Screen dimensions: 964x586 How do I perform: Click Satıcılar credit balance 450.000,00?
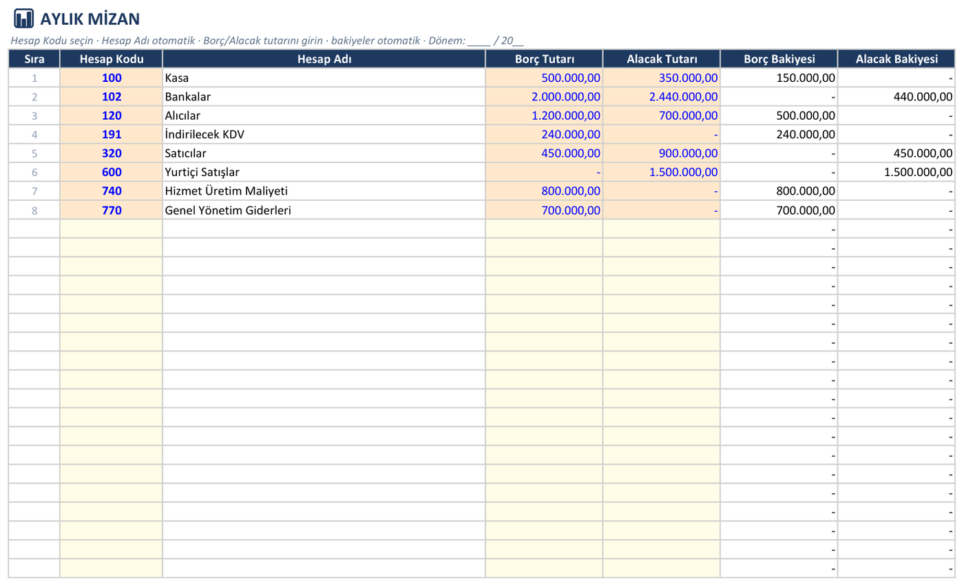click(897, 153)
